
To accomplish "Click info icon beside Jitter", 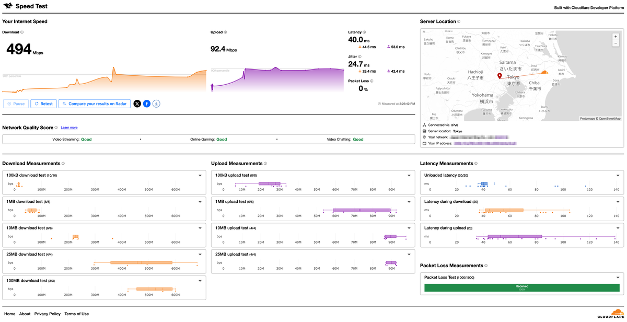I will click(x=359, y=56).
